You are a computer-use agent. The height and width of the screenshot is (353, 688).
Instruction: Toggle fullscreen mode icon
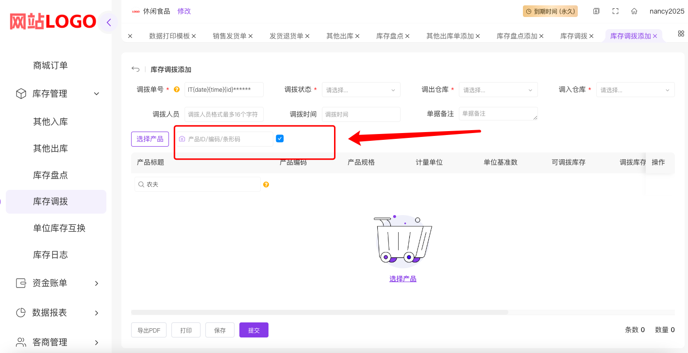pyautogui.click(x=615, y=11)
